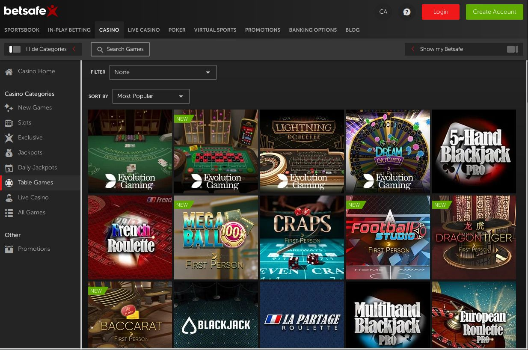Click the Jackpots money bag icon
Viewport: 528px width, 350px height.
[9, 153]
